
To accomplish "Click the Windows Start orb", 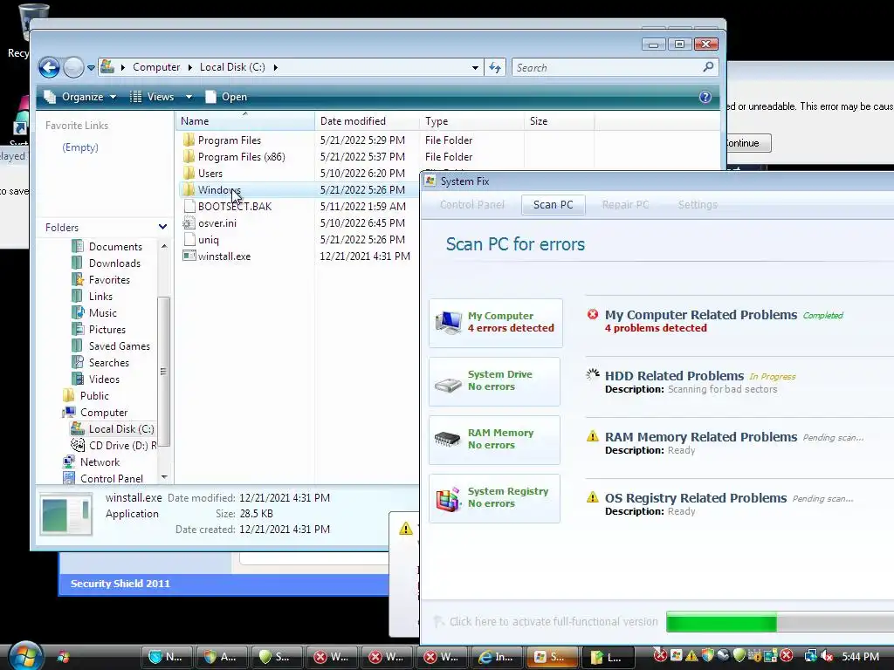I will coord(26,656).
